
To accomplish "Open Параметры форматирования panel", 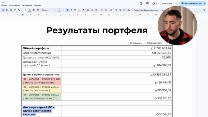I will pyautogui.click(x=146, y=10).
